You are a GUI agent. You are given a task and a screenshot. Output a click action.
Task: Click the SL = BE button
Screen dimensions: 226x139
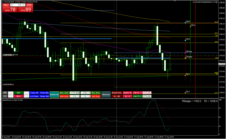point(117,96)
